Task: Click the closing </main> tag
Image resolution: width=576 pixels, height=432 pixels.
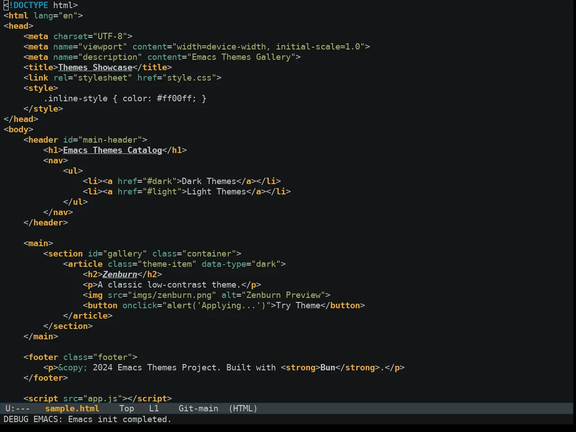Action: pyautogui.click(x=40, y=337)
